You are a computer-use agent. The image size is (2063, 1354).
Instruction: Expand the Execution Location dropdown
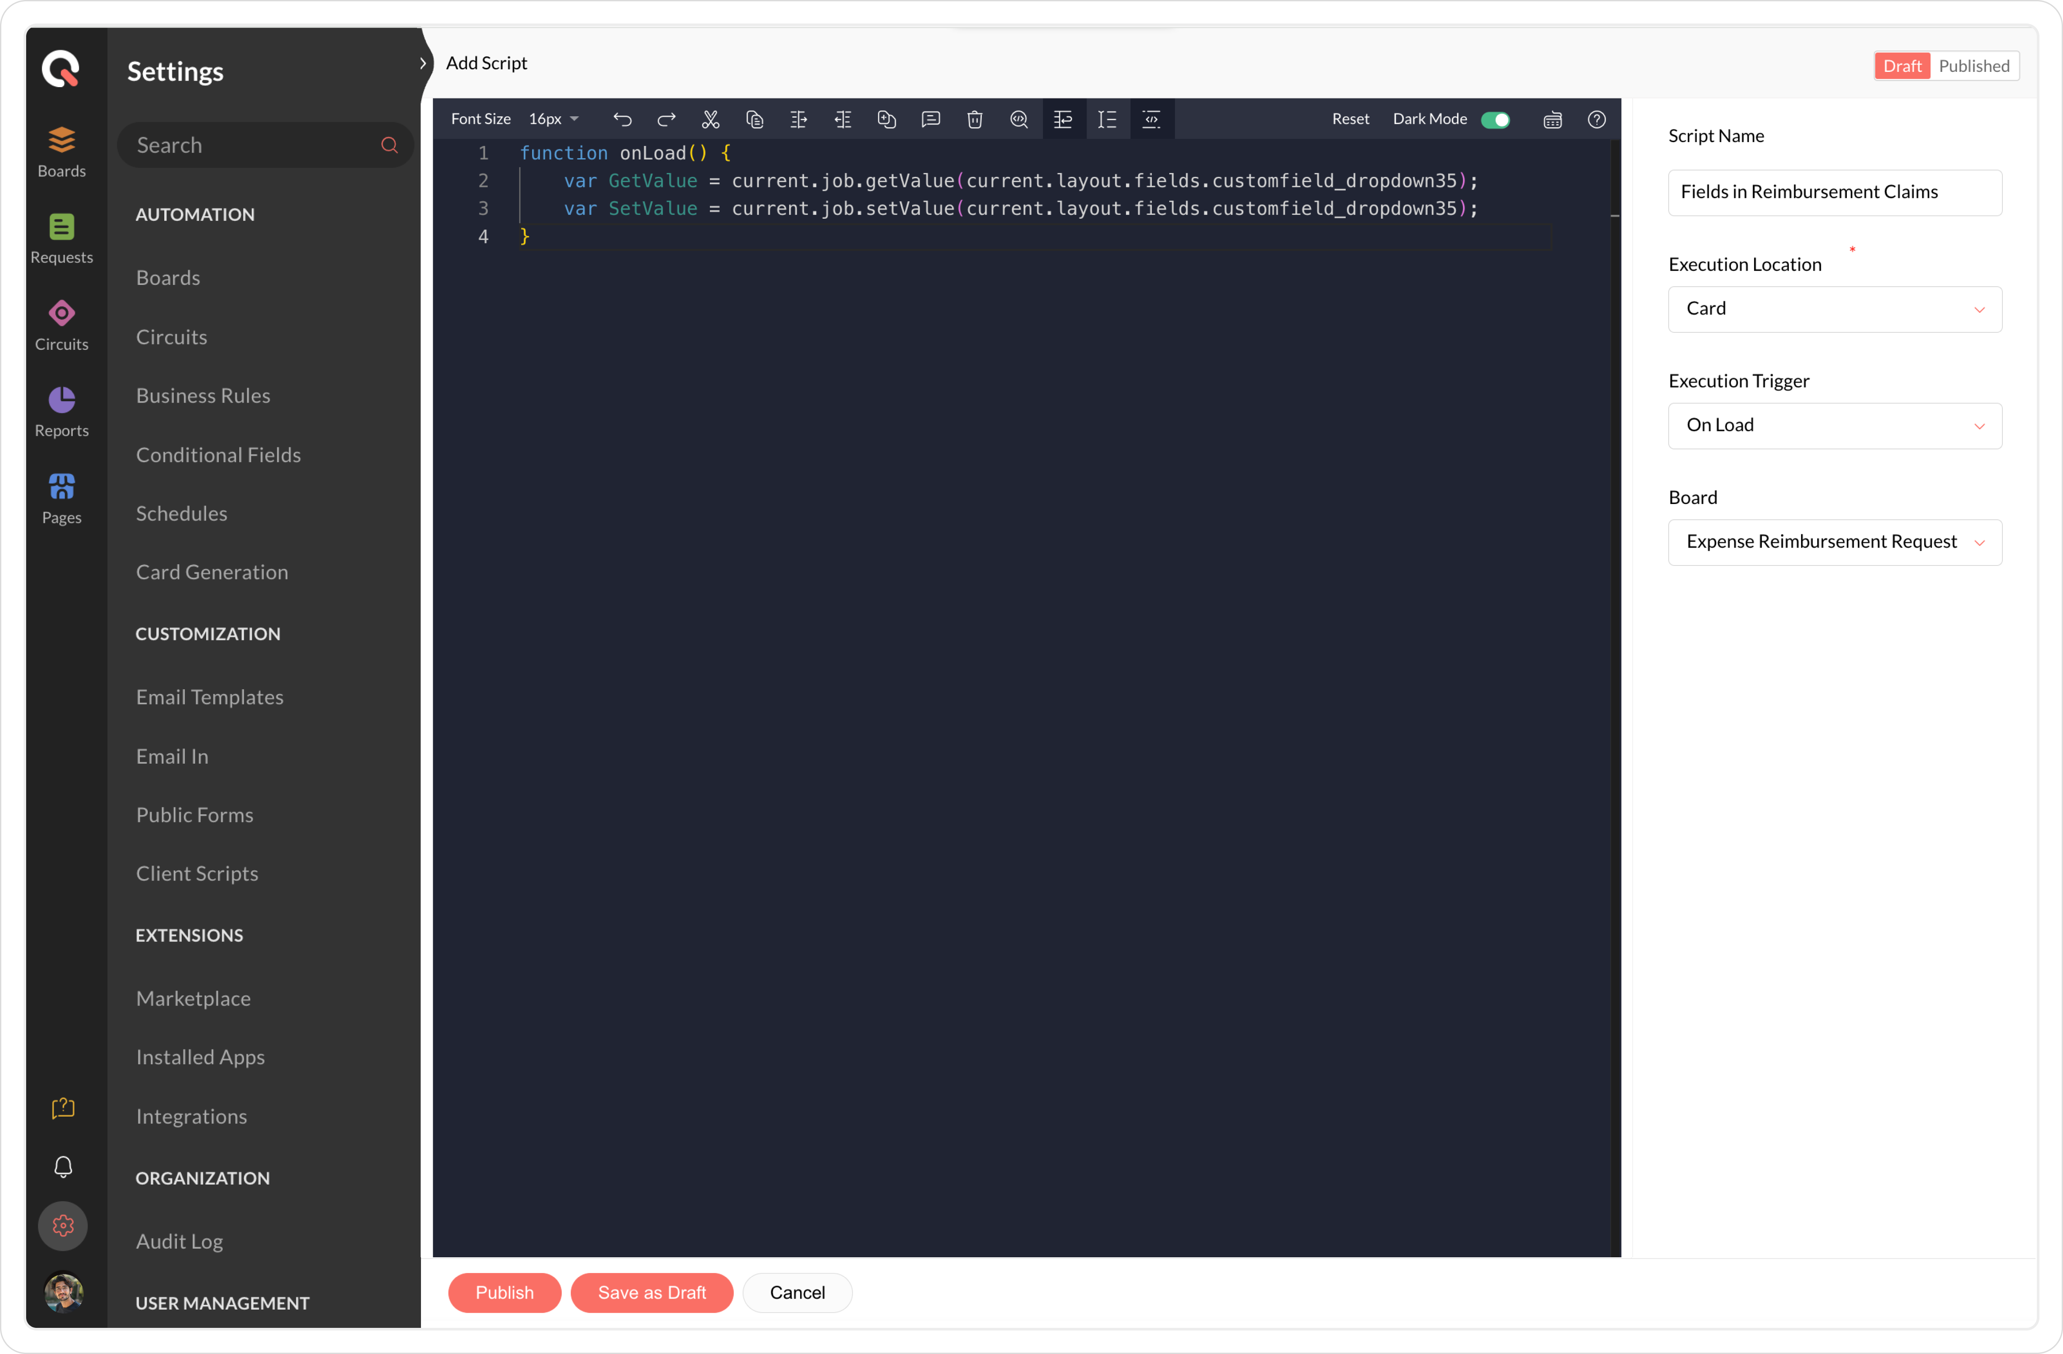[x=1834, y=309]
